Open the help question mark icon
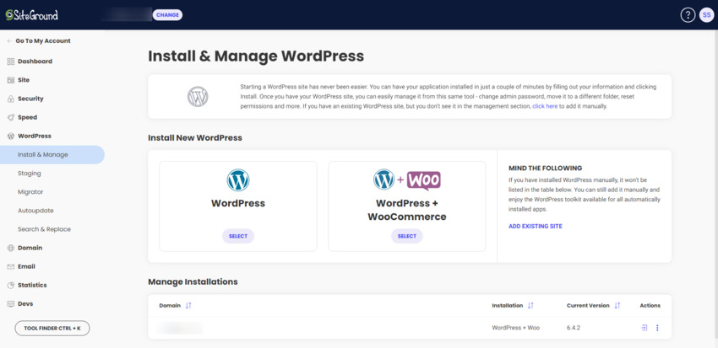The height and width of the screenshot is (348, 718). click(x=688, y=15)
